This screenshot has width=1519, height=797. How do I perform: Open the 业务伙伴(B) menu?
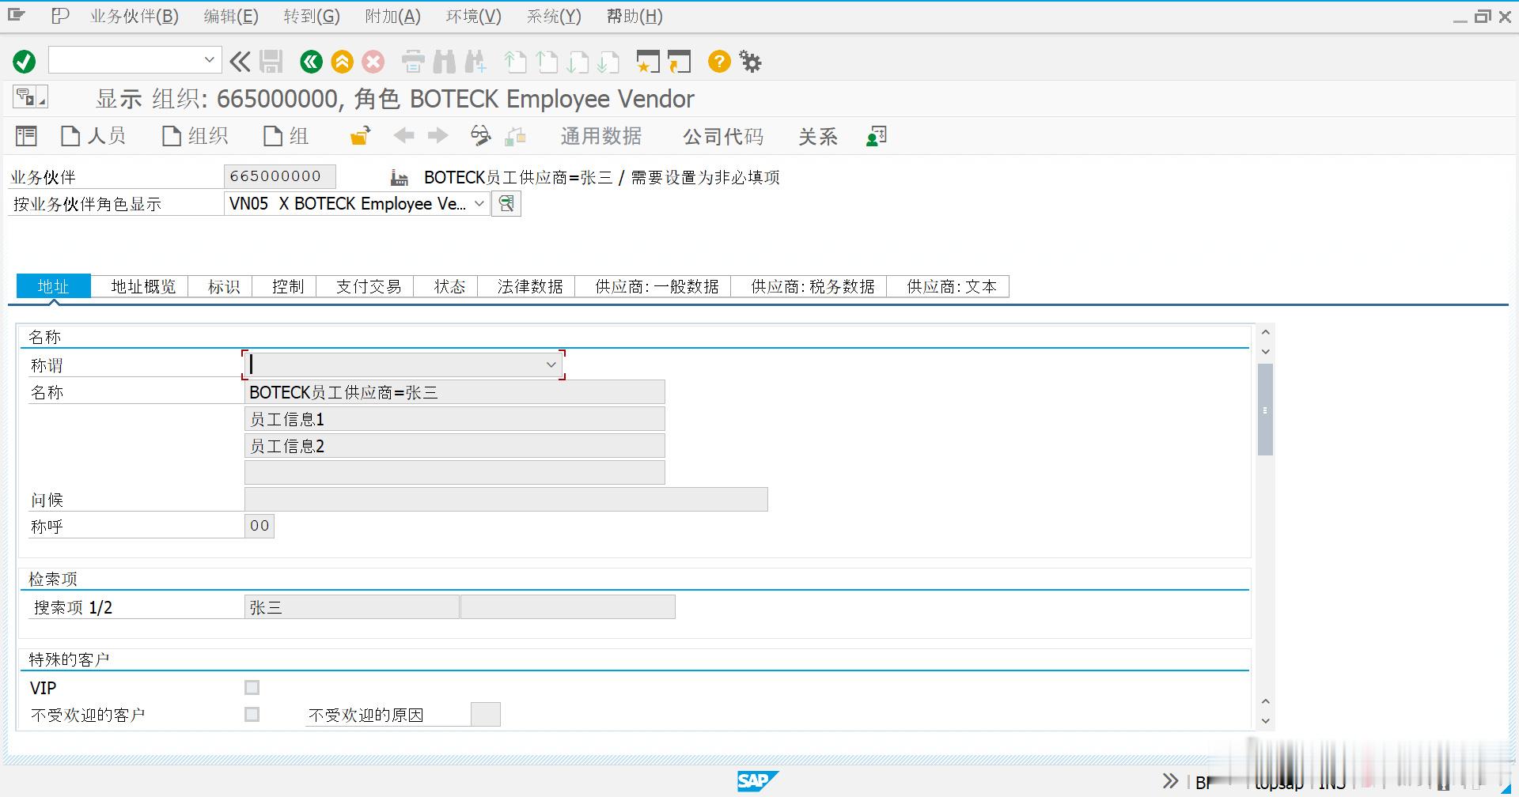pos(134,16)
